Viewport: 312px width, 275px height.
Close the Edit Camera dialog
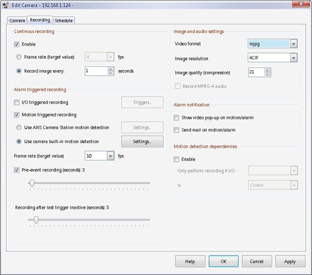(x=301, y=4)
